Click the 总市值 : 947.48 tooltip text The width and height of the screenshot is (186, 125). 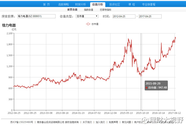tap(158, 88)
